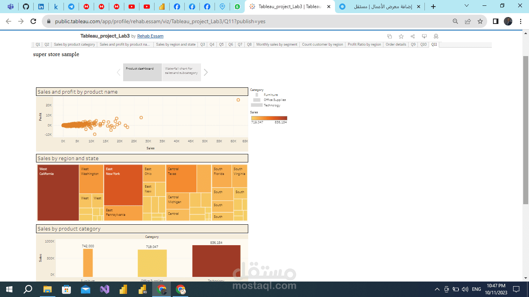Click the East New York treemap block
The image size is (529, 297).
point(124,185)
